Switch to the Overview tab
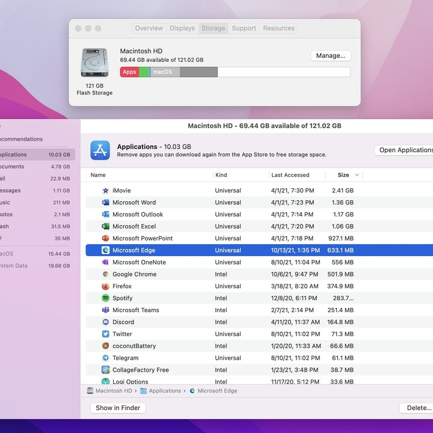The height and width of the screenshot is (433, 433). click(149, 28)
